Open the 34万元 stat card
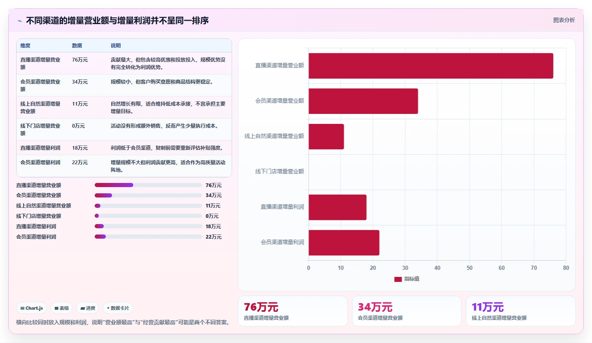The width and height of the screenshot is (592, 343). coord(407,311)
